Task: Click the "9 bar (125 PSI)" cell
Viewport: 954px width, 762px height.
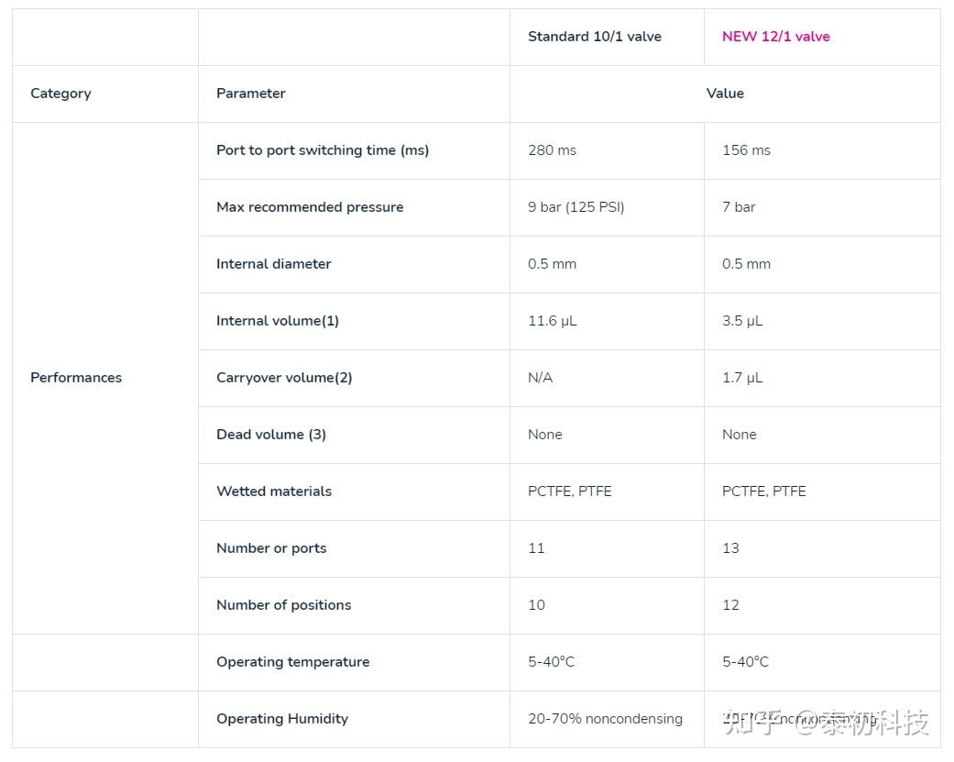Action: 576,207
